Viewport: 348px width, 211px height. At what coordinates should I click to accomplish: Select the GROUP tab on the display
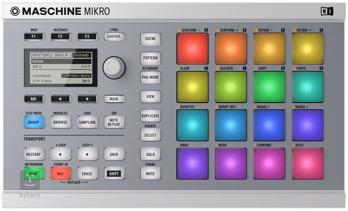(x=61, y=55)
